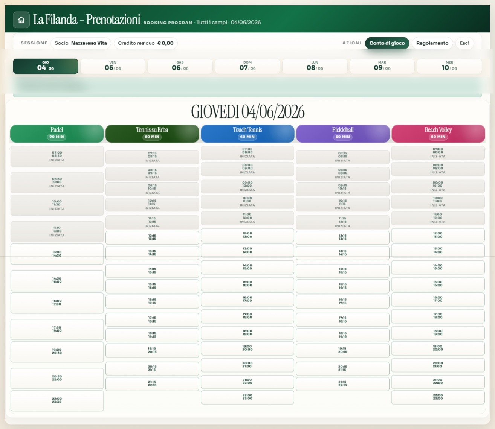Click the Tennis su Erba court header

pos(152,134)
